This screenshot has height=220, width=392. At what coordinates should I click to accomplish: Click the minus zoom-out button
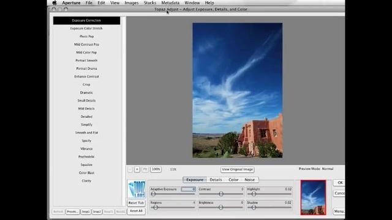[x=130, y=169]
